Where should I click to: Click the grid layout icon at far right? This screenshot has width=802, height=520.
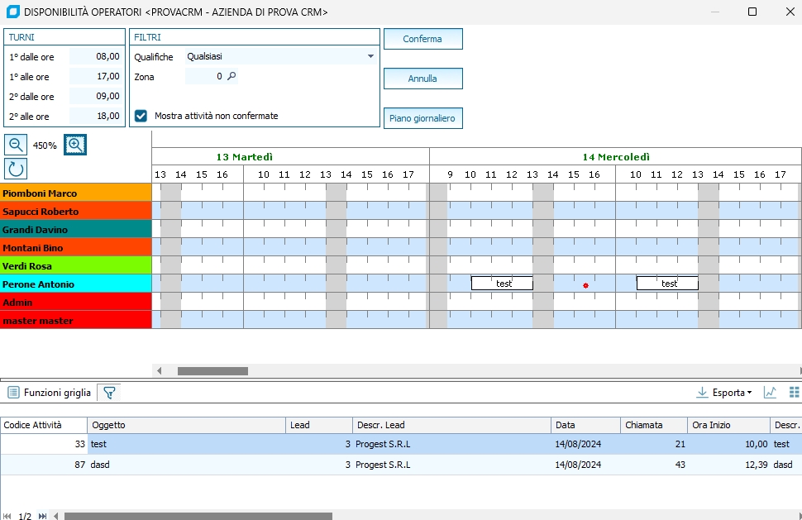click(794, 393)
